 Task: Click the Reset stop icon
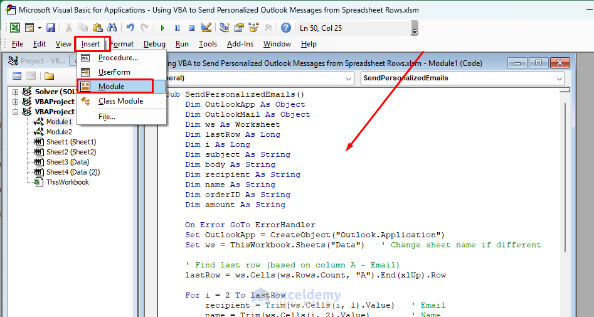coord(192,28)
